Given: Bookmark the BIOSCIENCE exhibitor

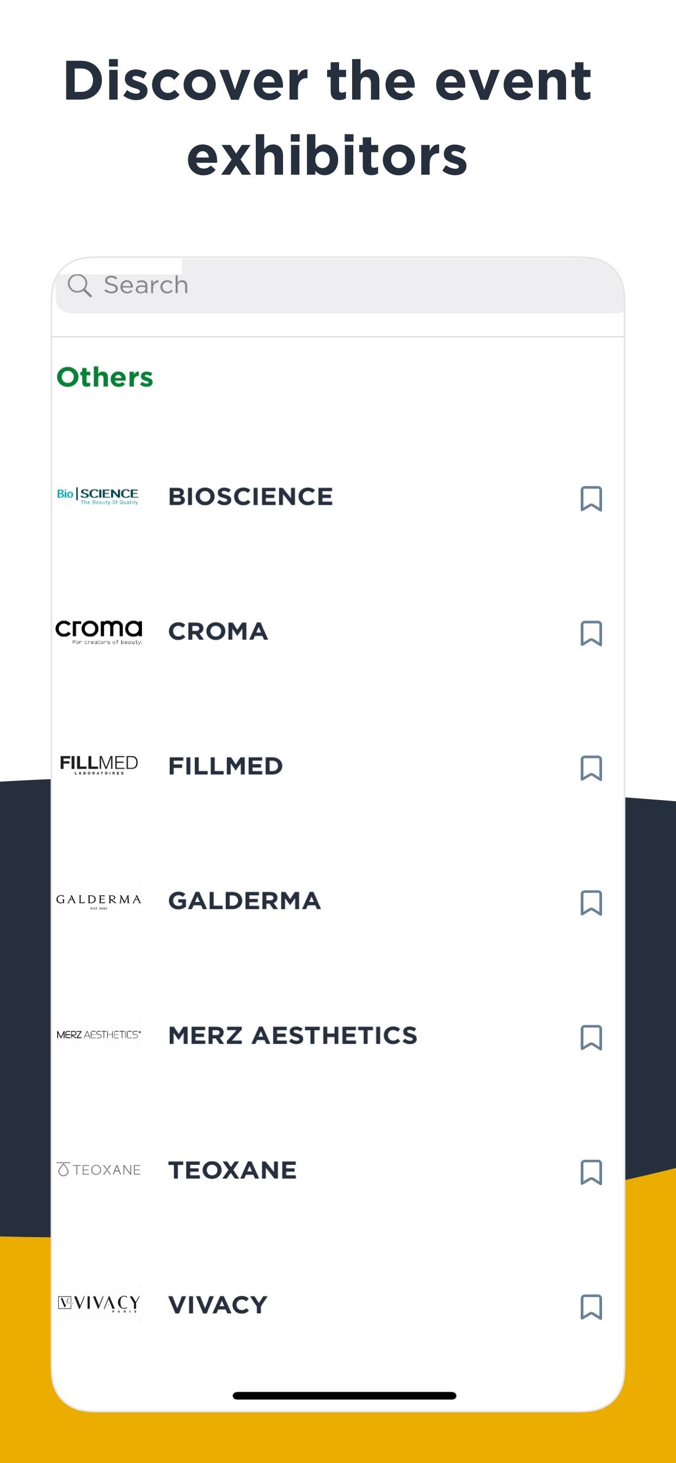Looking at the screenshot, I should coord(591,499).
